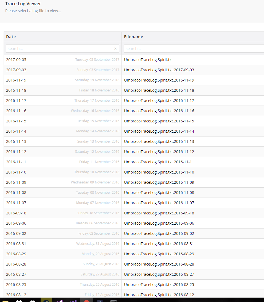Image resolution: width=264 pixels, height=302 pixels.
Task: Open log file UmbracoTraceLog.Spirit.txt.2016-11-19
Action: pyautogui.click(x=159, y=80)
